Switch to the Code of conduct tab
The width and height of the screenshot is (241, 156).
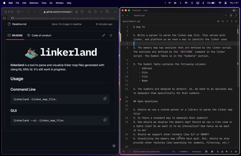click(39, 35)
